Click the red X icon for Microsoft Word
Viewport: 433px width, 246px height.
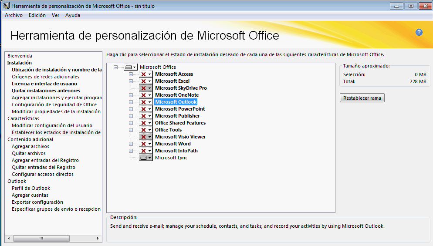[x=143, y=144]
